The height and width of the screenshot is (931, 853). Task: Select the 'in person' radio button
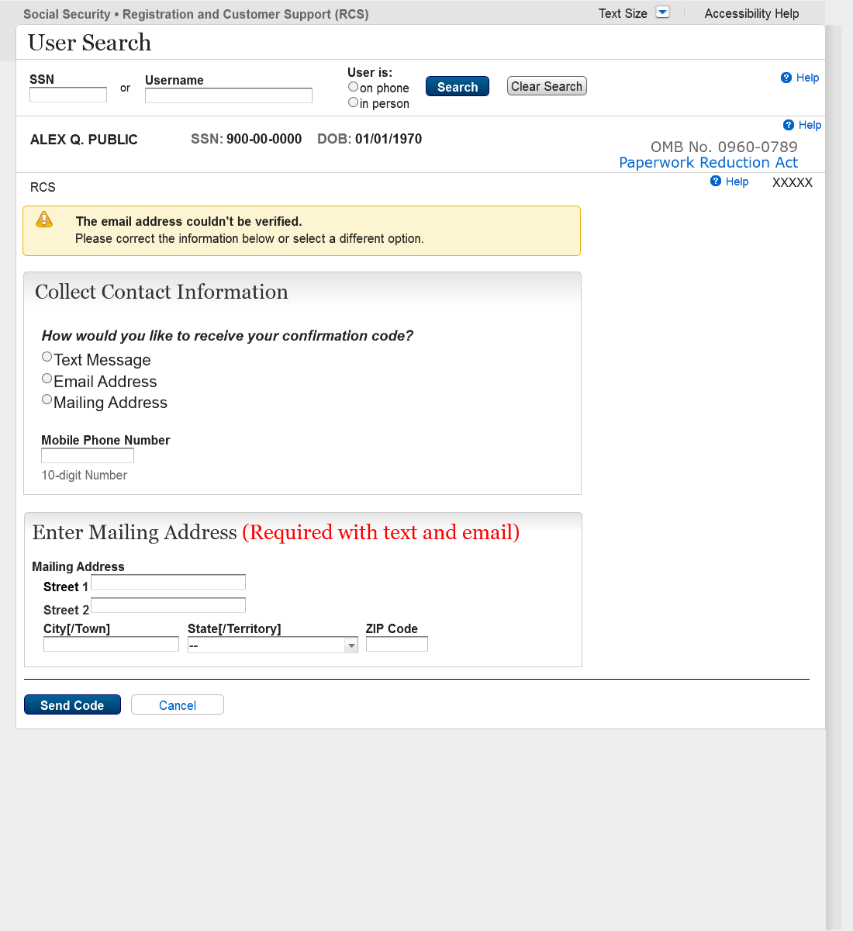[353, 102]
